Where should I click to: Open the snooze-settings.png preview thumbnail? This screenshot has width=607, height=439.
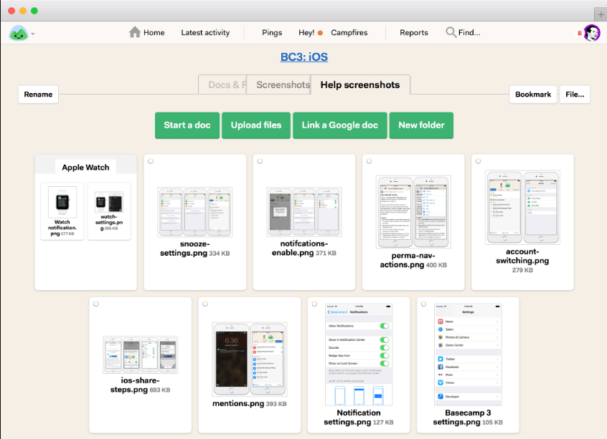pyautogui.click(x=194, y=212)
